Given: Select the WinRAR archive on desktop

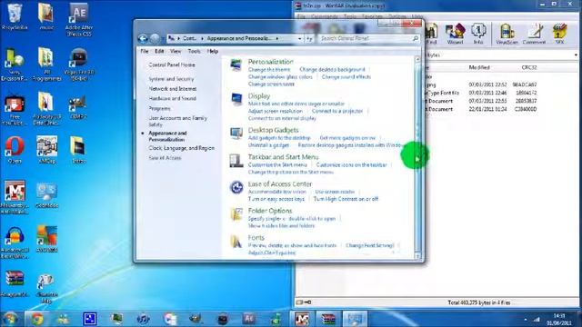Looking at the screenshot, I should pyautogui.click(x=15, y=283).
